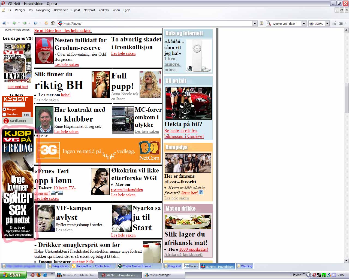The width and height of the screenshot is (349, 279).
Task: Click the vertical scrollbar thumb
Action: click(x=346, y=98)
